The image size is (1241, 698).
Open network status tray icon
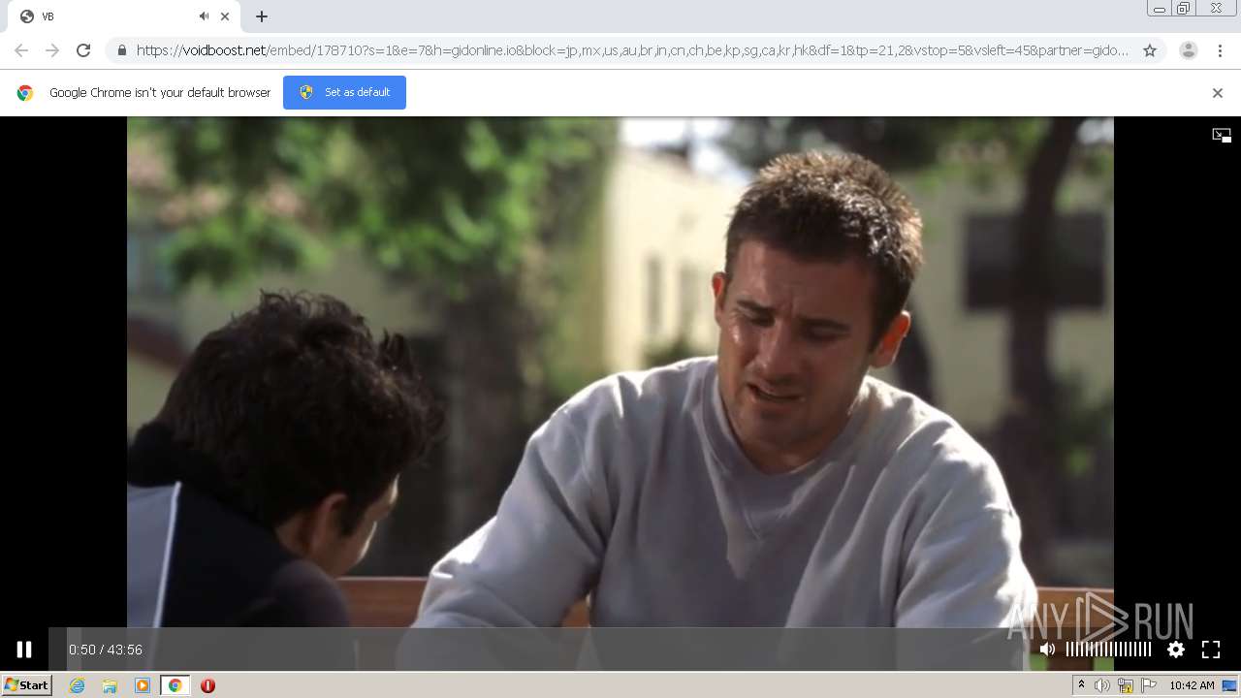click(1125, 685)
